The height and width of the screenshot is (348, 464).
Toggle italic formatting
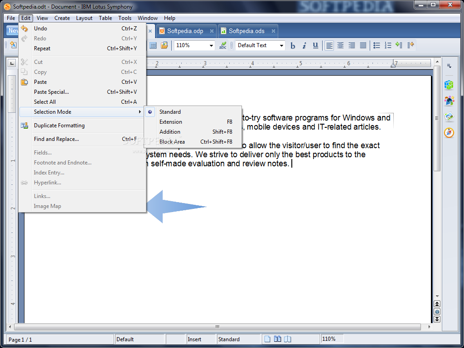(x=304, y=45)
